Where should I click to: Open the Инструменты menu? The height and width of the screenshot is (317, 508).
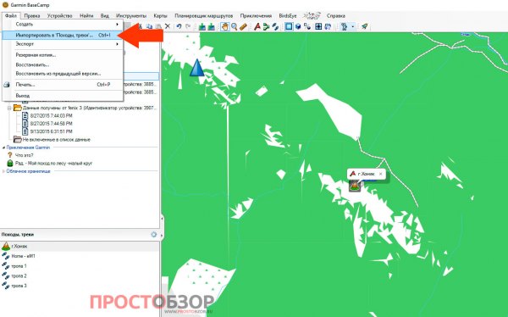click(131, 15)
